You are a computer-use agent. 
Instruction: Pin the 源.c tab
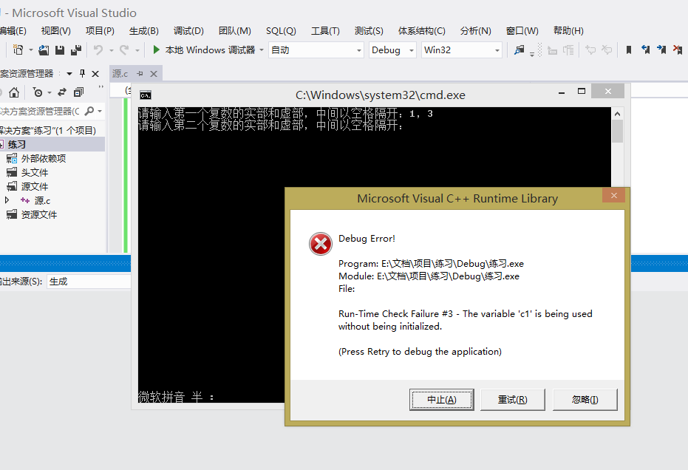coord(140,74)
